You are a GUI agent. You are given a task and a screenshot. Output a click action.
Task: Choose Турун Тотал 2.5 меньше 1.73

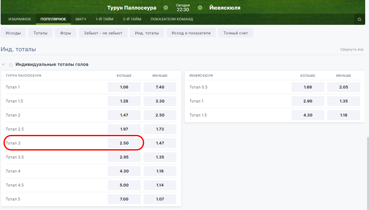[x=160, y=129]
